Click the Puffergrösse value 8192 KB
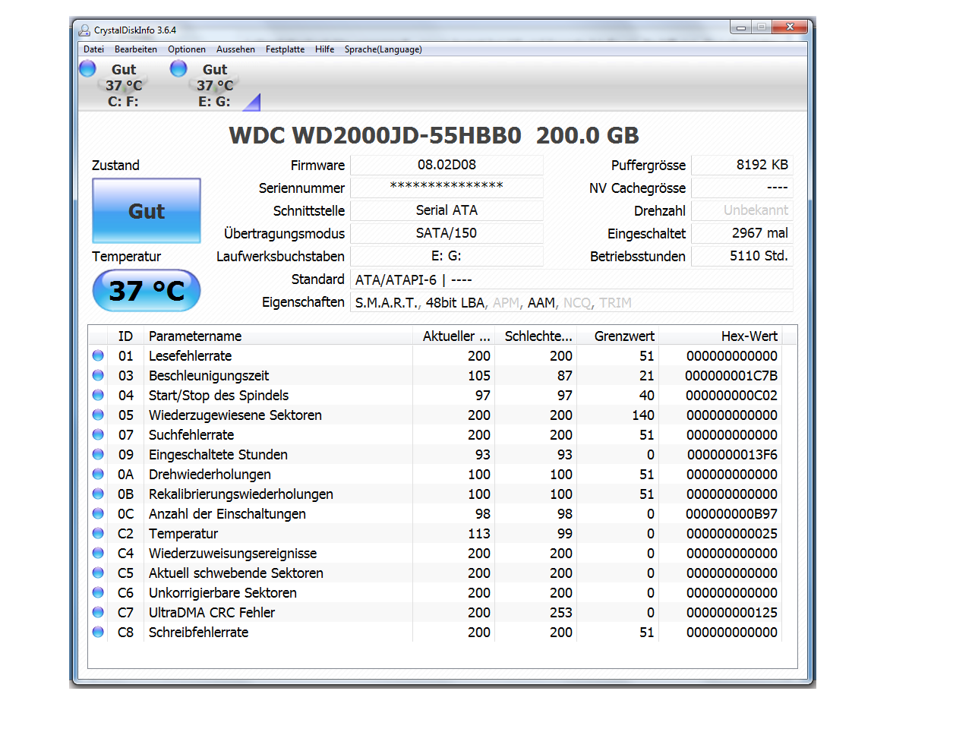972x729 pixels. pyautogui.click(x=743, y=165)
